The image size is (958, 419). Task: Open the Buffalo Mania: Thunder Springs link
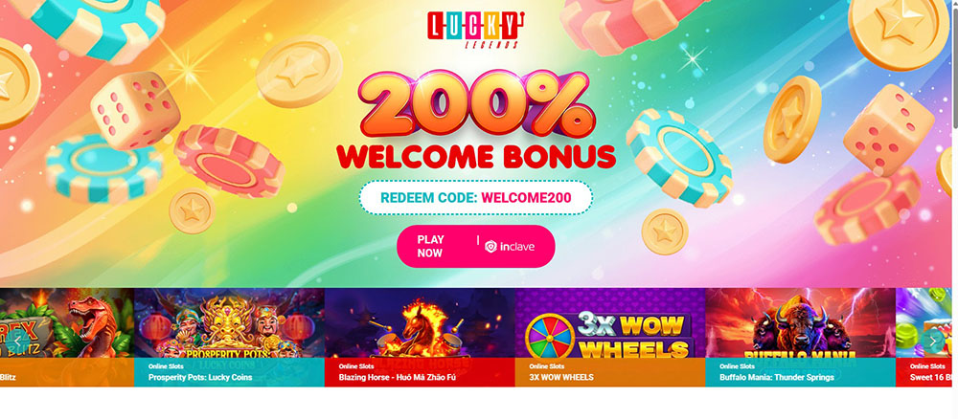click(777, 378)
